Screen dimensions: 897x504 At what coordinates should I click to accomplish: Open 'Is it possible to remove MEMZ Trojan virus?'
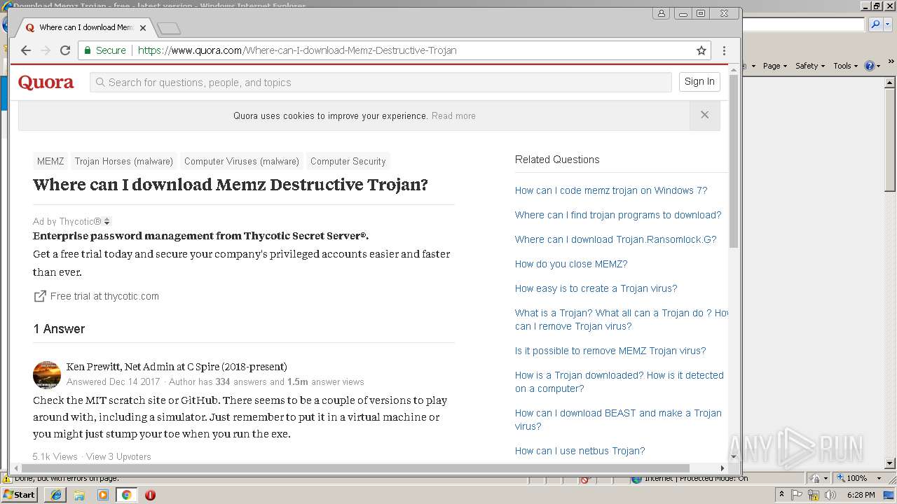pos(610,351)
